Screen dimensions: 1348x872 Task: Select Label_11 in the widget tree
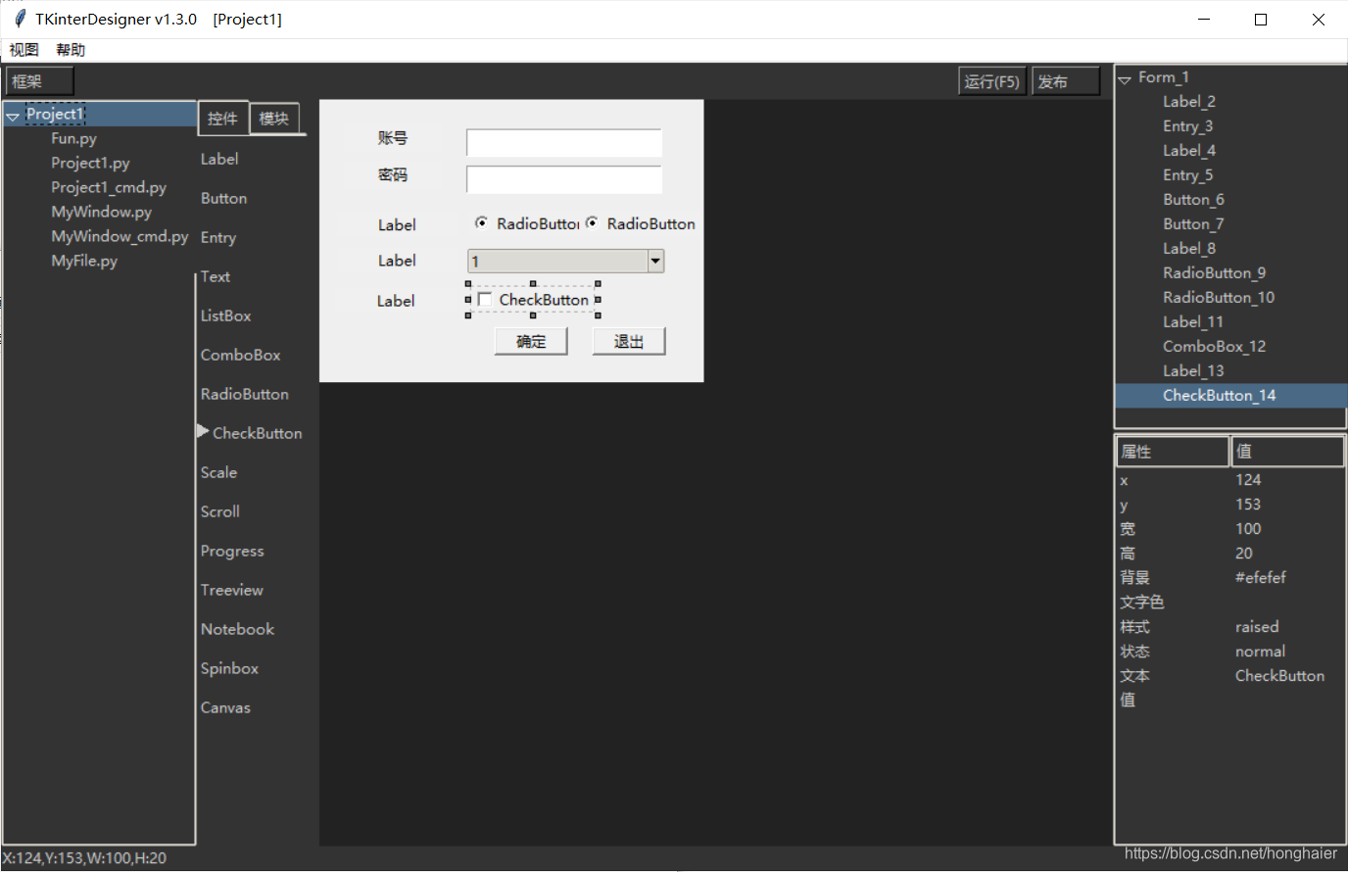(x=1193, y=322)
